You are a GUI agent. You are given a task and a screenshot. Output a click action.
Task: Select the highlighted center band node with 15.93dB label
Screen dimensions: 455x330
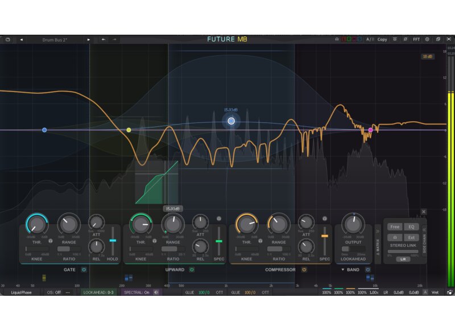click(231, 121)
